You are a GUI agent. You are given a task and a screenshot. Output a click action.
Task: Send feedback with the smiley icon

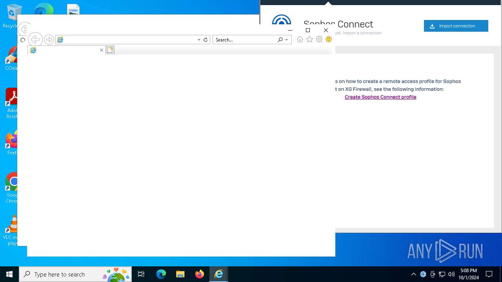329,39
